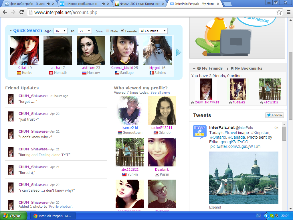This screenshot has width=293, height=220.
Task: Open Windows Start пуск button
Action: (13, 216)
